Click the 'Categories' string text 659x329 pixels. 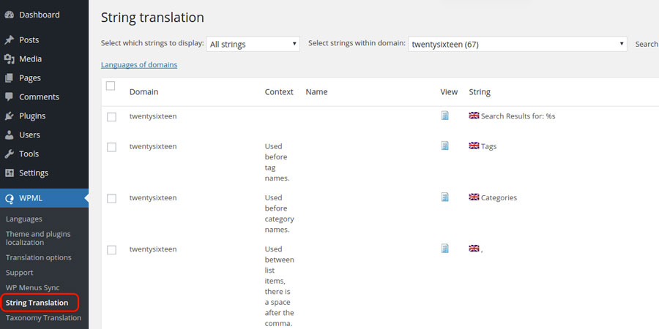click(499, 197)
